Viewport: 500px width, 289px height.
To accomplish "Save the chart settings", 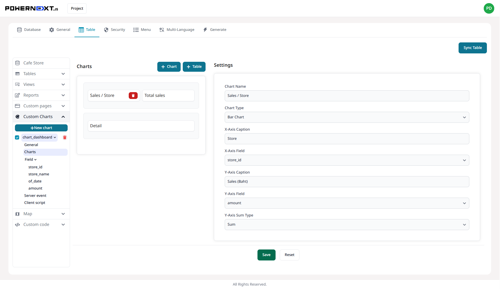I will coord(266,255).
